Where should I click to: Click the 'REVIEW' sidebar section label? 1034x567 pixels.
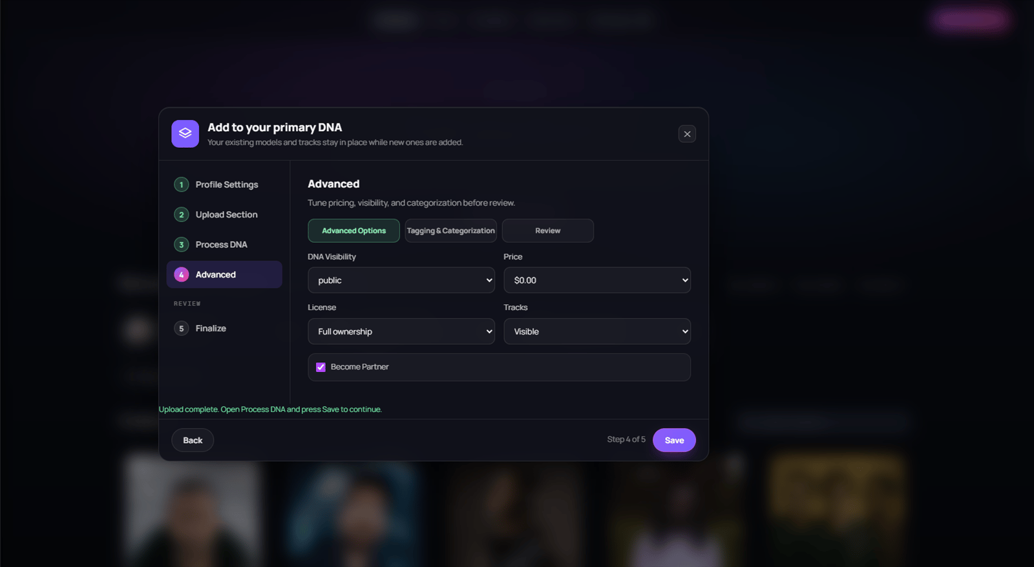pyautogui.click(x=187, y=304)
